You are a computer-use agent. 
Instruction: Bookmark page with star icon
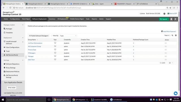170,8
